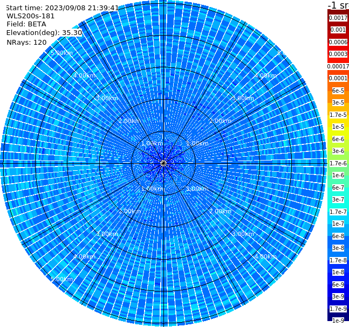Select the 1.7e-5 colorbar label
349x327 pixels.
[x=338, y=115]
